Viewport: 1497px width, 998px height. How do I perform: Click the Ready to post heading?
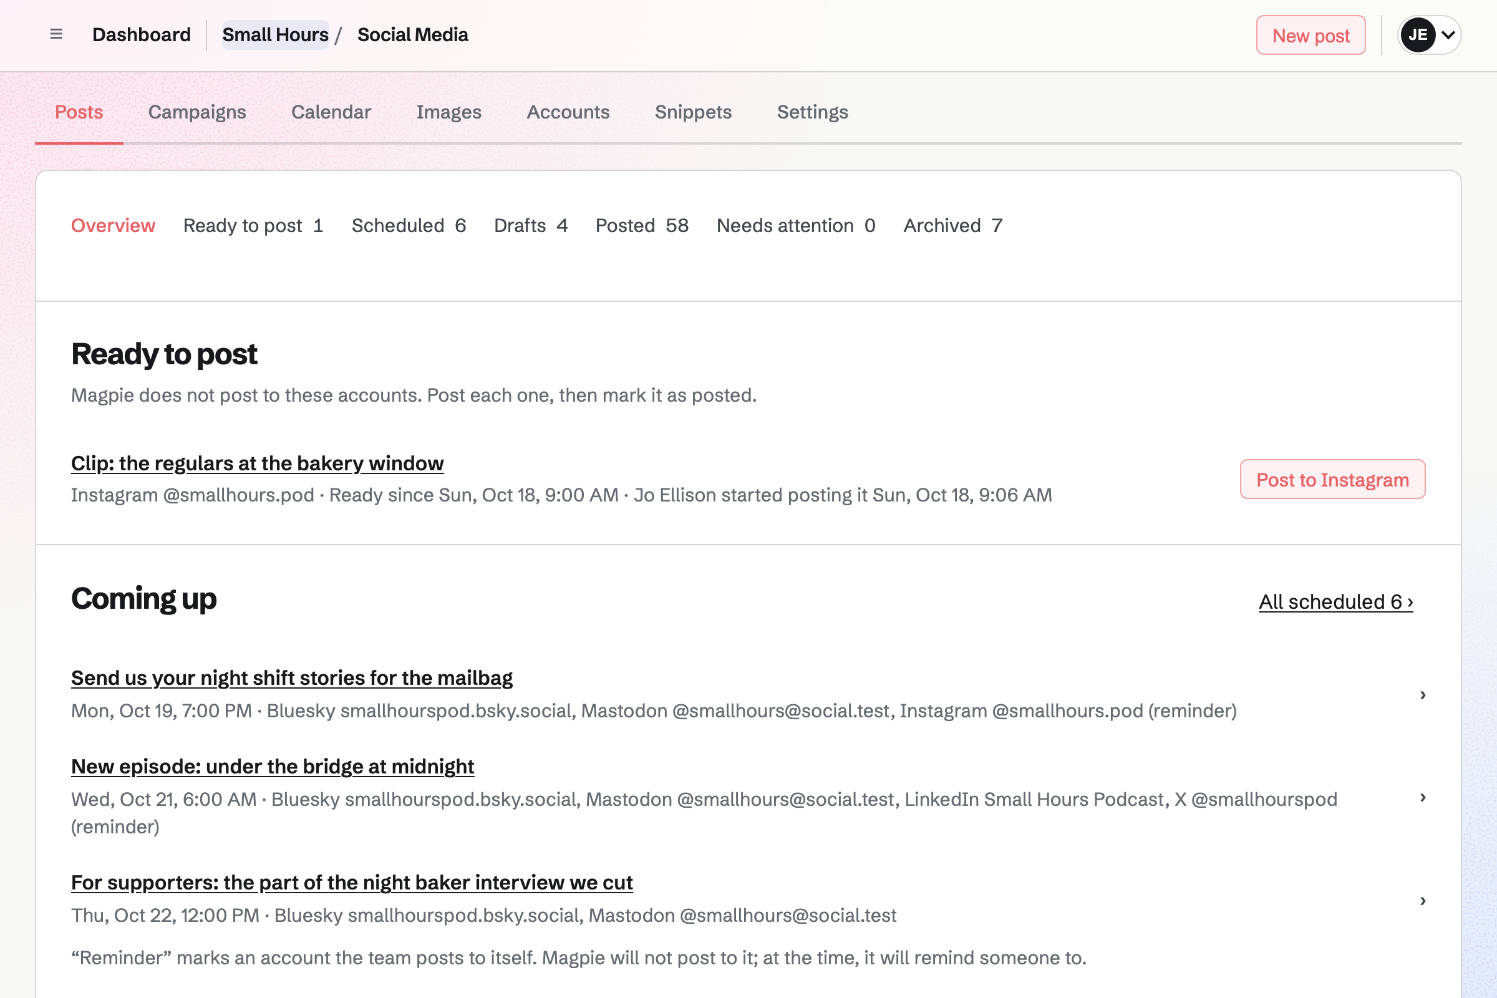point(164,354)
